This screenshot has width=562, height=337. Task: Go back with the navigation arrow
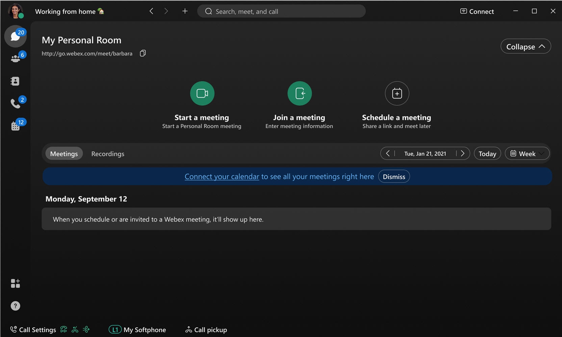(151, 11)
